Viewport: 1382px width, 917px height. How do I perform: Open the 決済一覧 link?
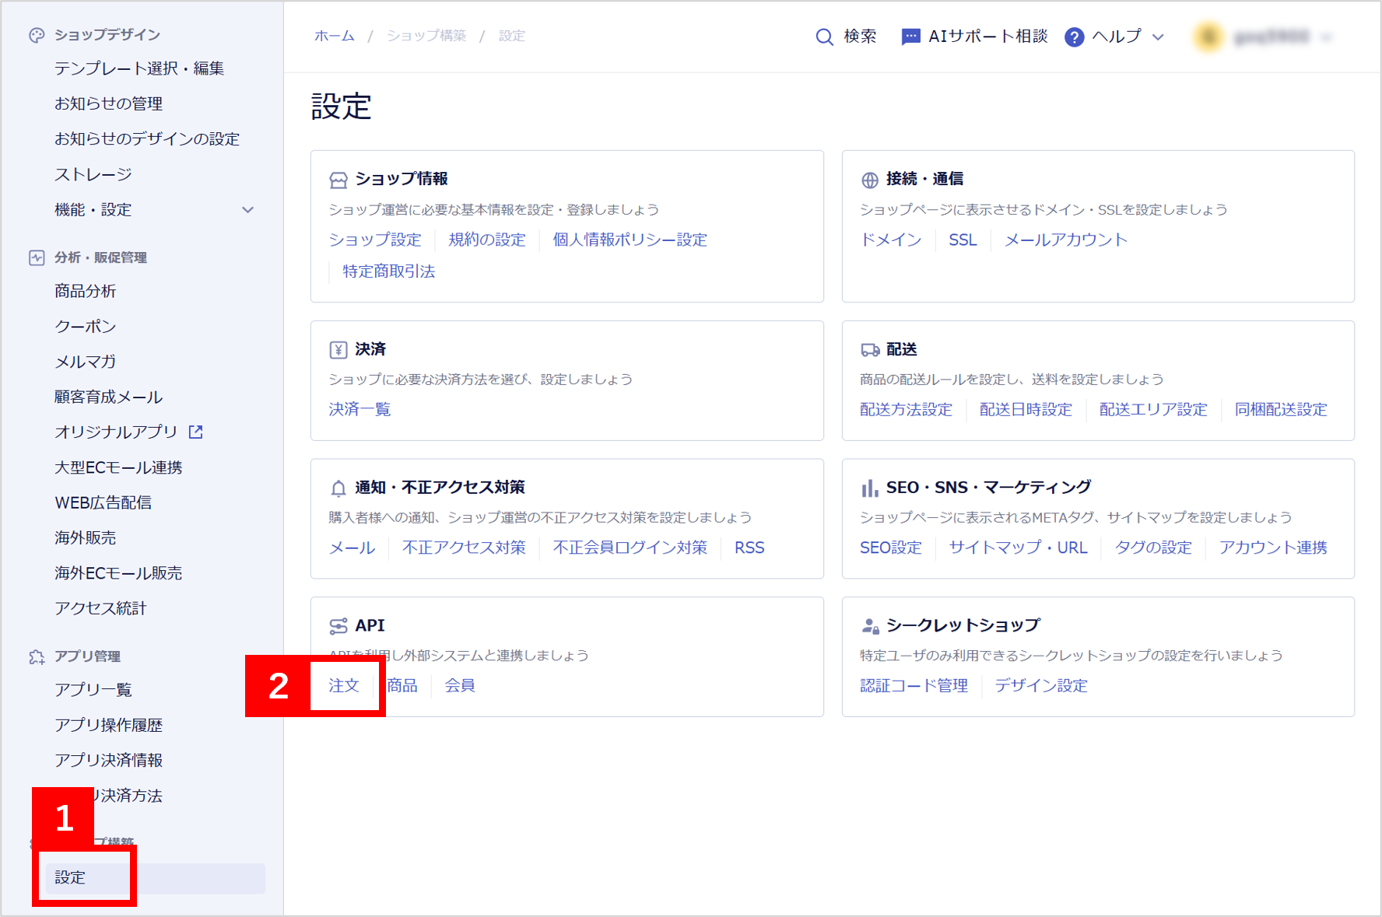click(x=360, y=409)
